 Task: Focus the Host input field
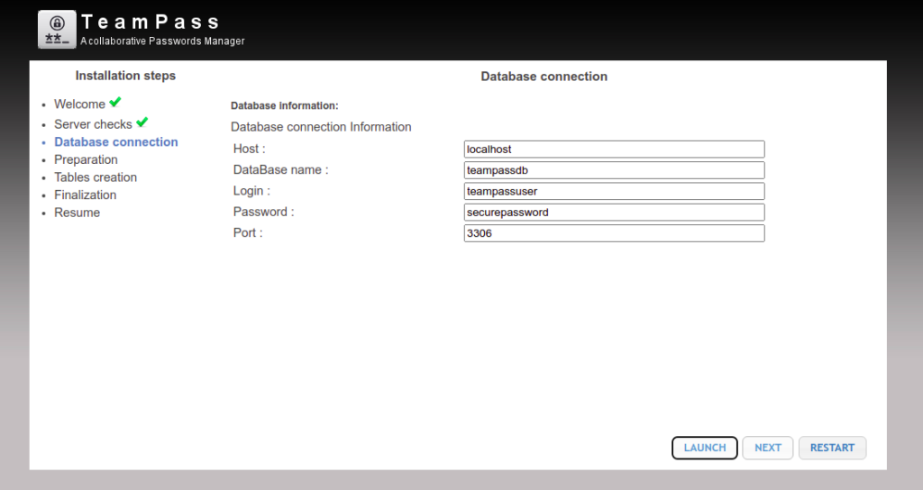coord(614,150)
